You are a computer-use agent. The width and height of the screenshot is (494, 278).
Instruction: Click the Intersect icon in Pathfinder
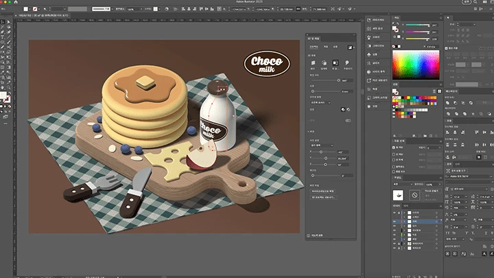click(463, 103)
